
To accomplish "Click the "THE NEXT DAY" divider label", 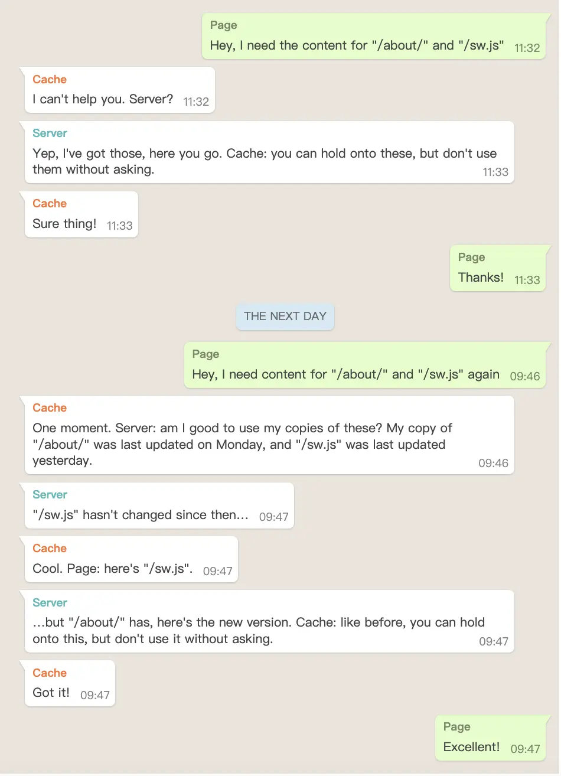I will coord(285,317).
